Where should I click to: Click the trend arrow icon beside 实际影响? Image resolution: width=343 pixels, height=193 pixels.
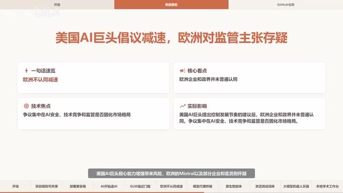tap(182, 106)
